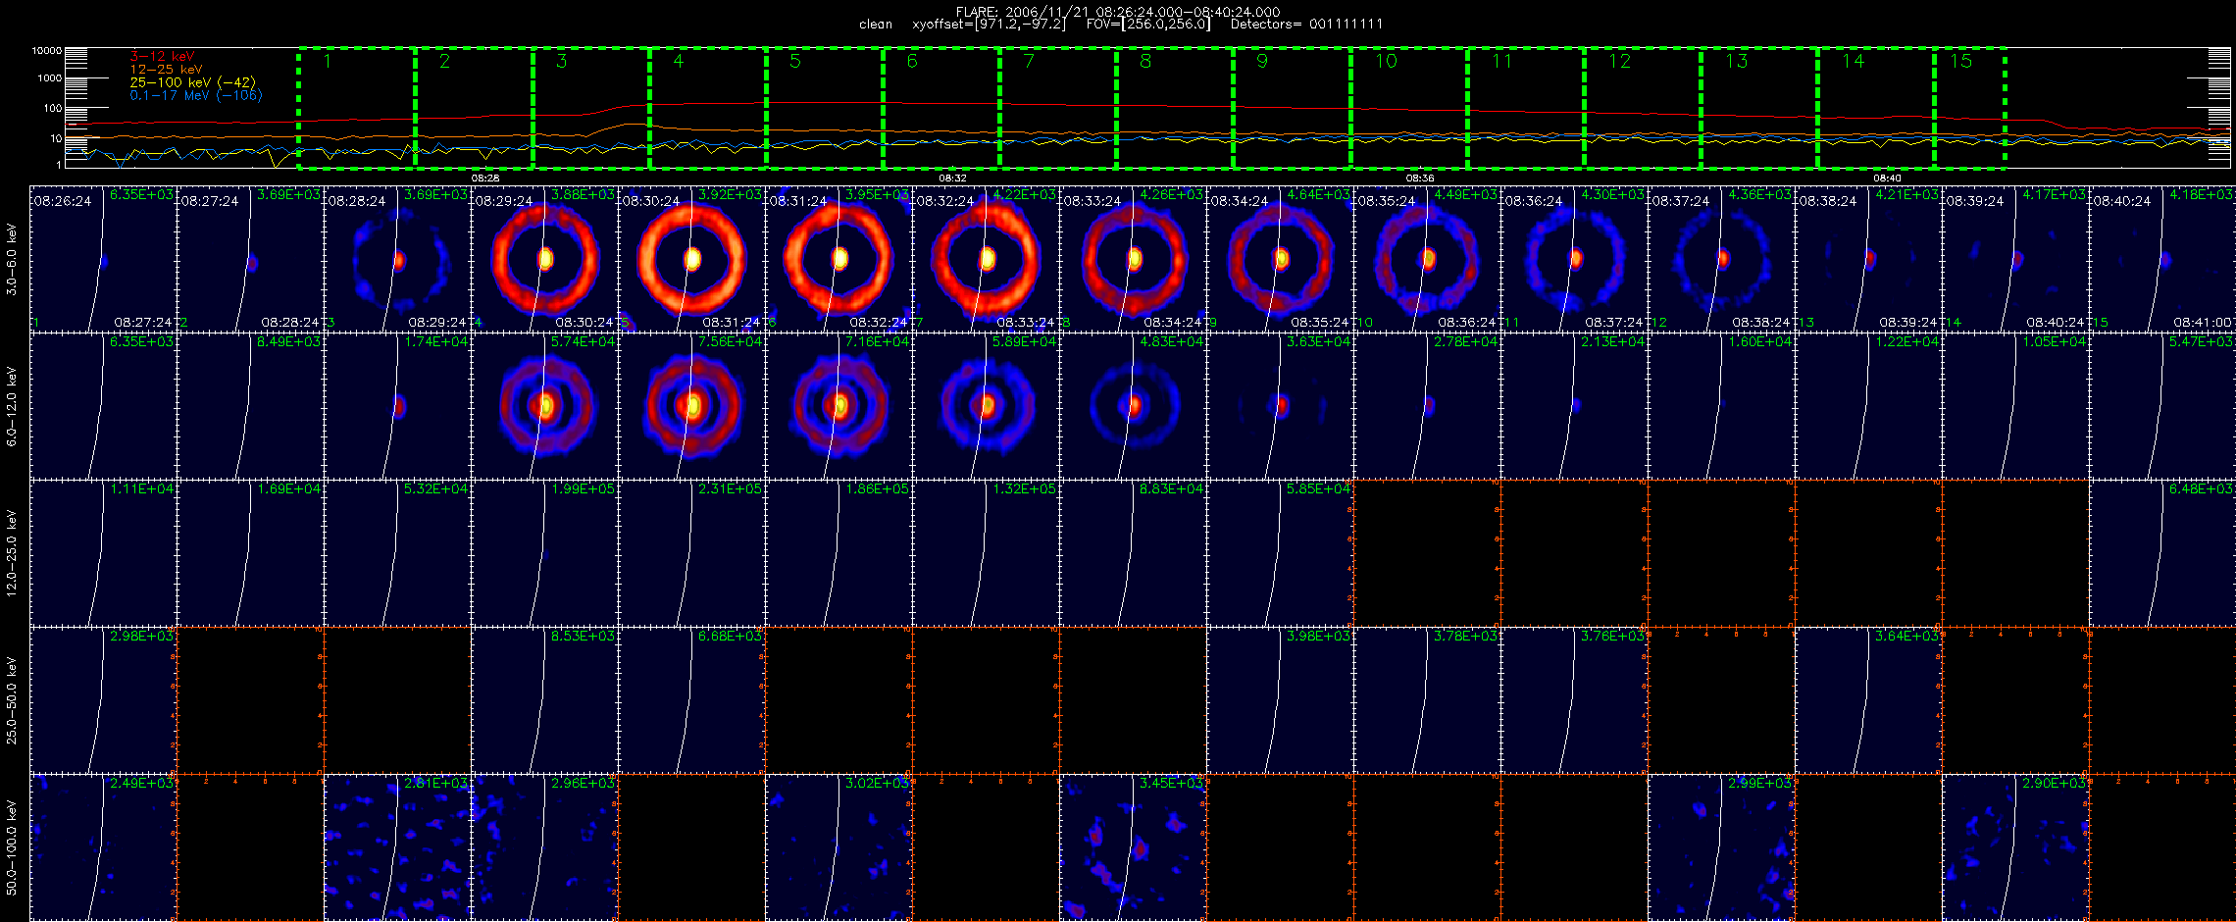
Task: Click the 'clean' algorithm label in header
Action: point(876,25)
